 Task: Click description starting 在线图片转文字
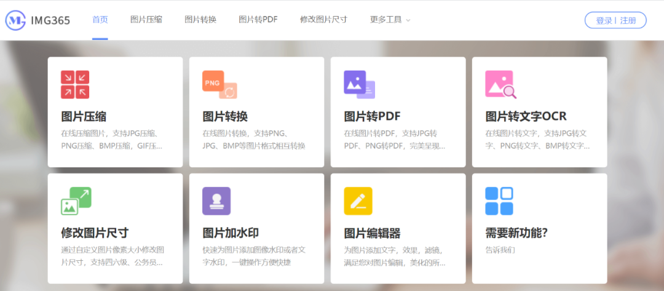pyautogui.click(x=537, y=140)
